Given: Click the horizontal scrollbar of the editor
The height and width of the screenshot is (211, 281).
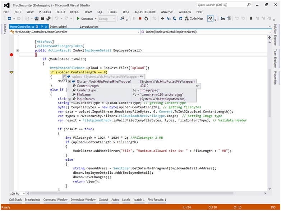Looking at the screenshot, I should (132, 194).
